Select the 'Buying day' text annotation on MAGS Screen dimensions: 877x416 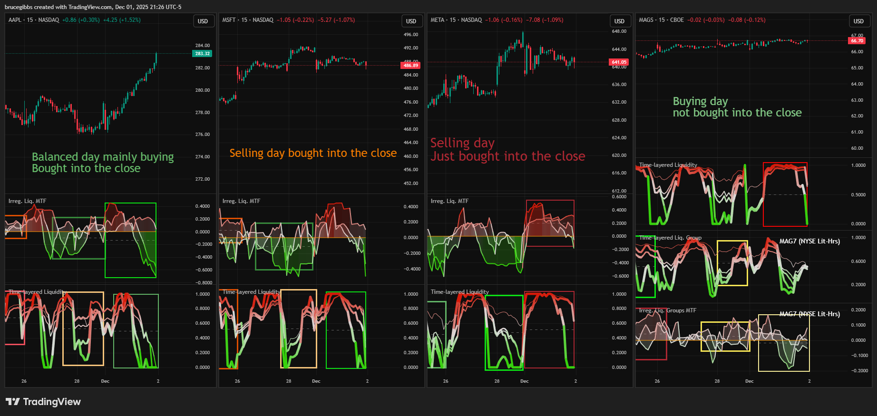tap(700, 101)
